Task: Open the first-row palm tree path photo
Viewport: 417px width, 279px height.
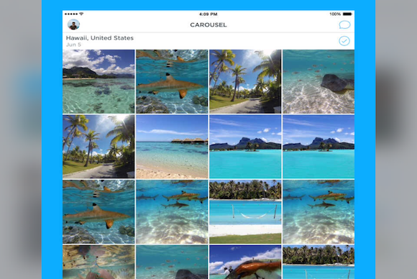Action: click(245, 81)
